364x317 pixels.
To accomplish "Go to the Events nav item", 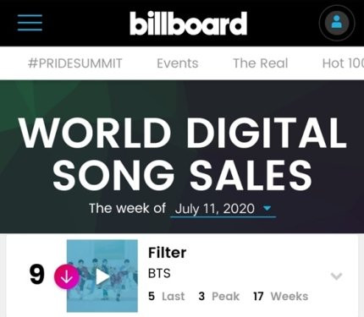I will [x=178, y=63].
